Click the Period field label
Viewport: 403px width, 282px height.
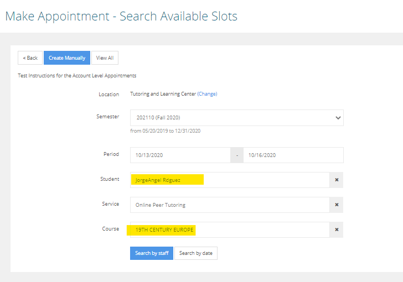pyautogui.click(x=111, y=154)
